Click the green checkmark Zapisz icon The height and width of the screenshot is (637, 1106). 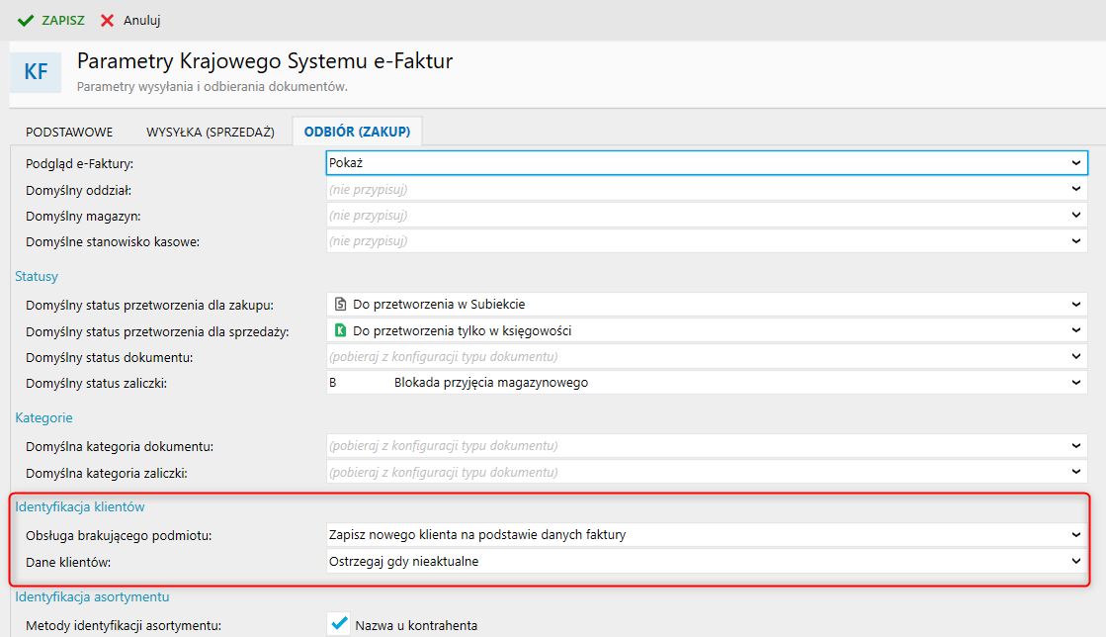pyautogui.click(x=26, y=20)
